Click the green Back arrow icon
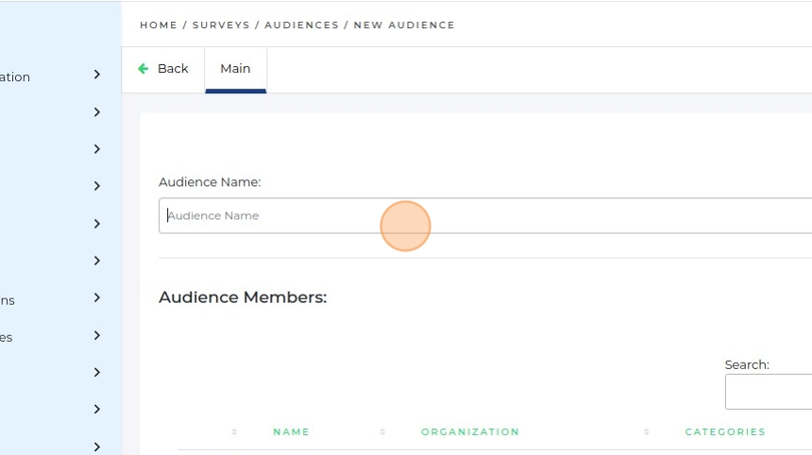The height and width of the screenshot is (455, 812). [x=144, y=69]
